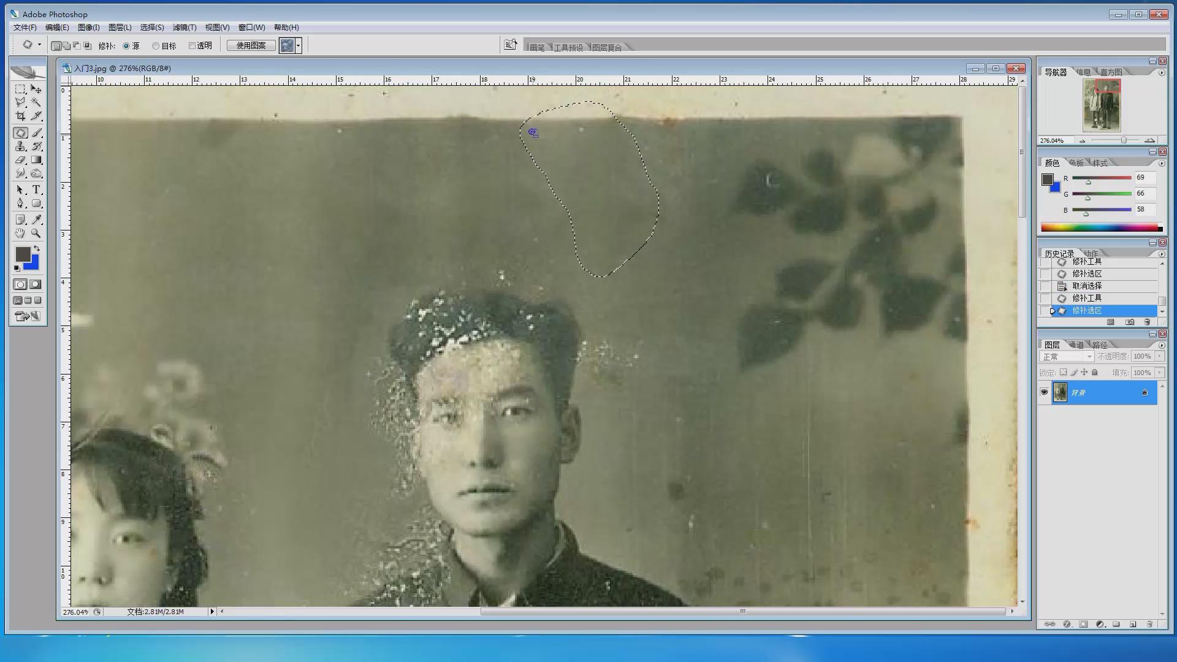1177x662 pixels.
Task: Open the History panel flyout menu
Action: pyautogui.click(x=1162, y=254)
